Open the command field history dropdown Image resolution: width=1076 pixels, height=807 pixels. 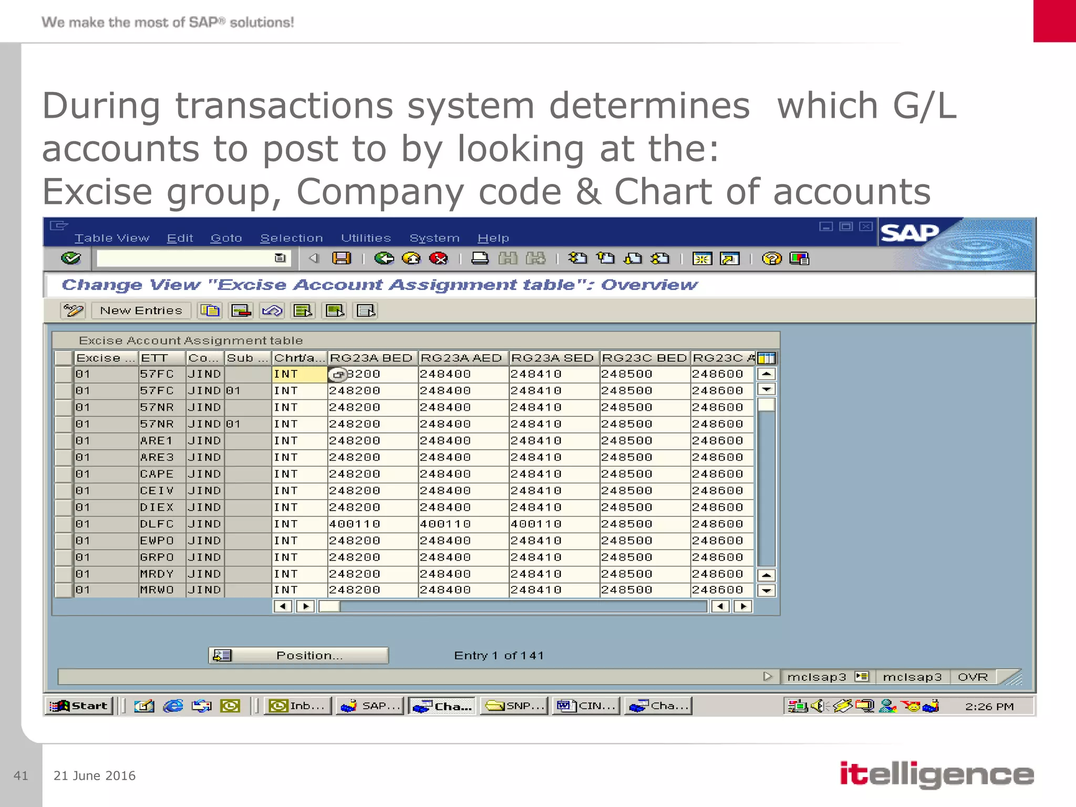click(x=280, y=258)
